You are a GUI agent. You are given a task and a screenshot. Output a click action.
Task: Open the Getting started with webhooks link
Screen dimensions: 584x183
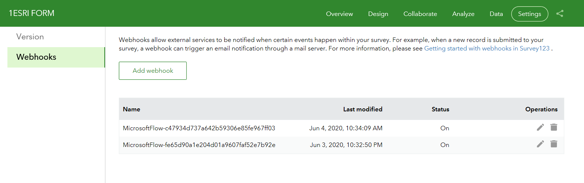click(486, 48)
